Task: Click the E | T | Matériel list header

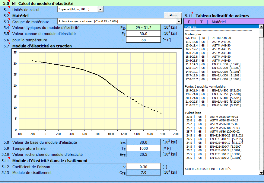Action: (224, 22)
